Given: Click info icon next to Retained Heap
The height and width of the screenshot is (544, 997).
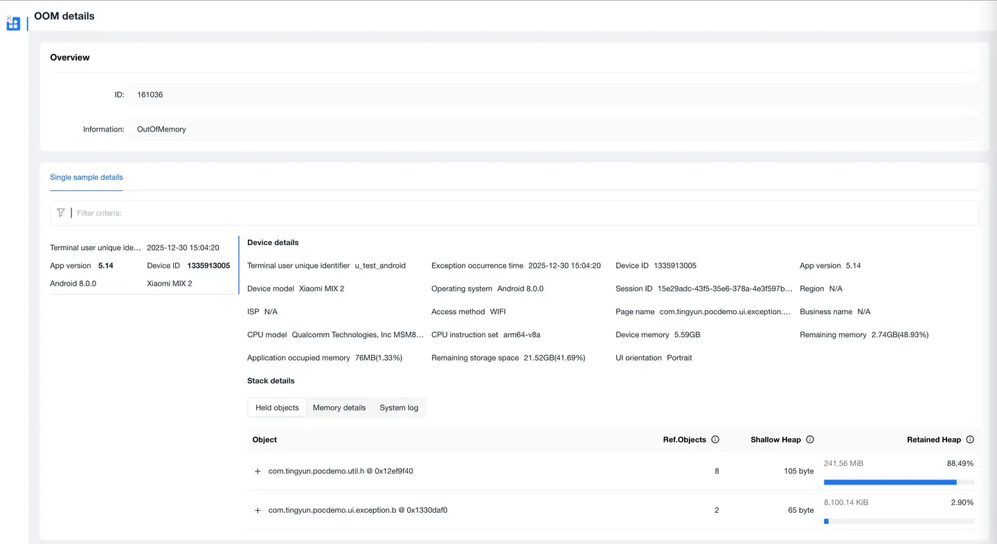Looking at the screenshot, I should 970,439.
